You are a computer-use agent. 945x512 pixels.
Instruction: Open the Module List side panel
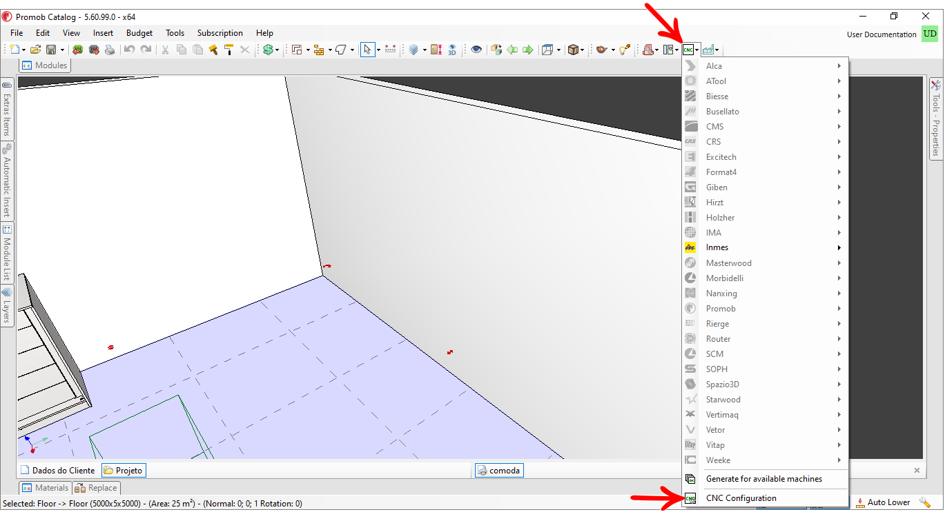[x=7, y=254]
